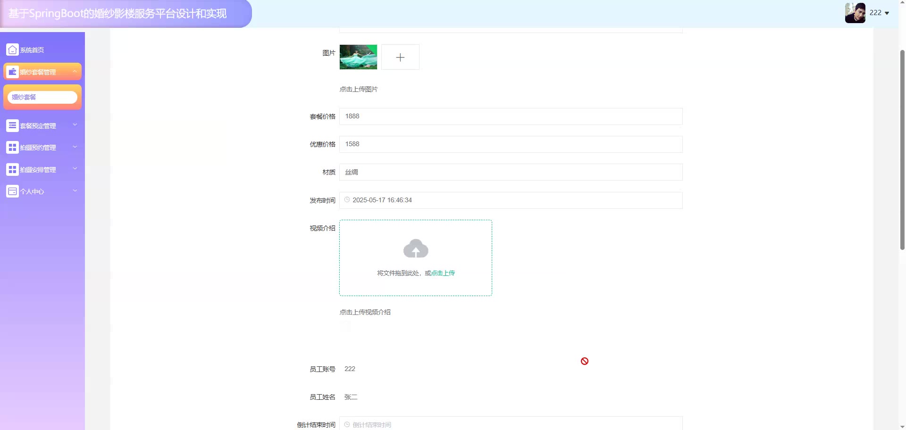Click the 点击上传 link
This screenshot has height=430, width=906.
pos(443,273)
